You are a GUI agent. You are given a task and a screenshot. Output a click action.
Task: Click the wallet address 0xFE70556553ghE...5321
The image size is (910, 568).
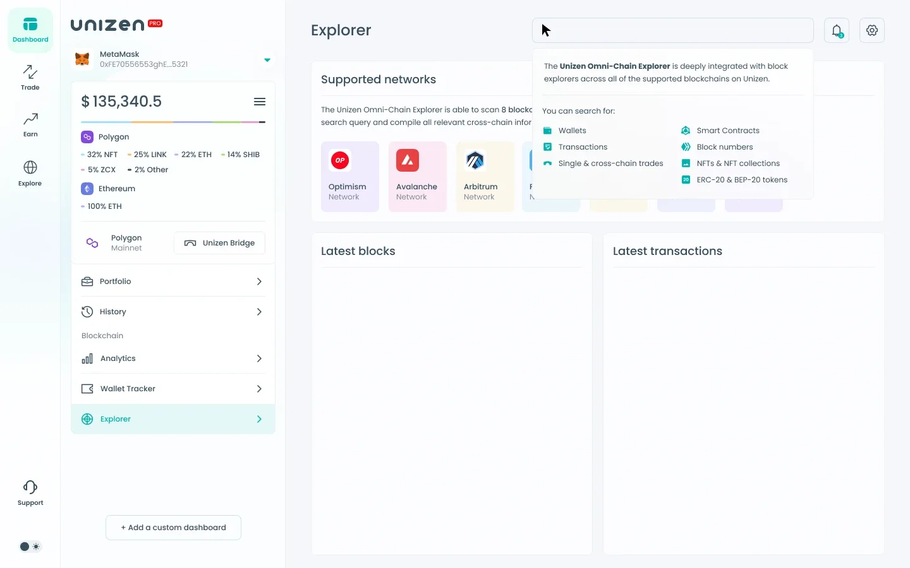(143, 64)
